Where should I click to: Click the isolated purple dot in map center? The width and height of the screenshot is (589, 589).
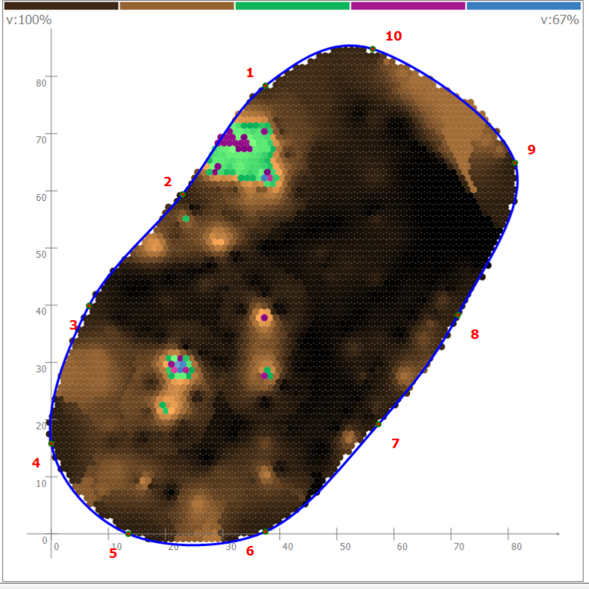point(264,318)
